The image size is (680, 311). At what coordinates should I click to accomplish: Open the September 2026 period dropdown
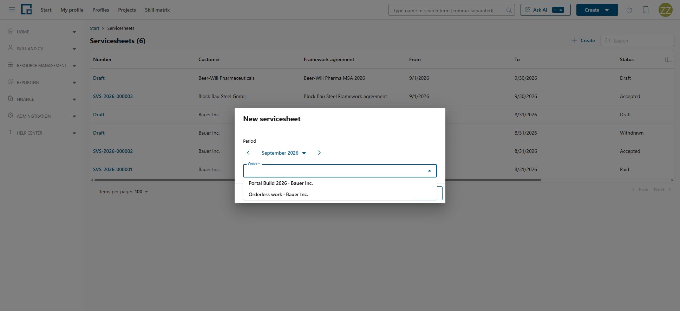284,153
